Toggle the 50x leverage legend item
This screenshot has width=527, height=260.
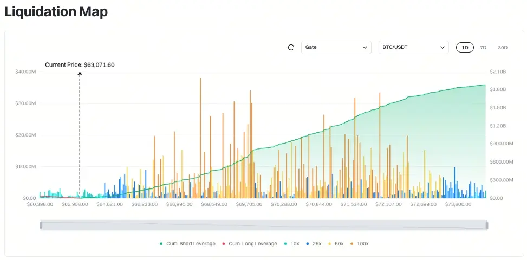click(x=337, y=244)
